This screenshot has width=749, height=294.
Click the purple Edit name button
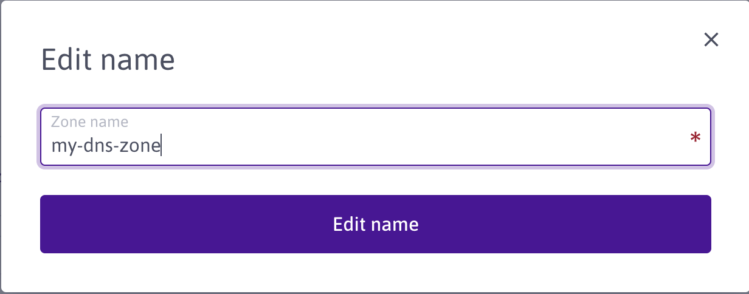375,224
